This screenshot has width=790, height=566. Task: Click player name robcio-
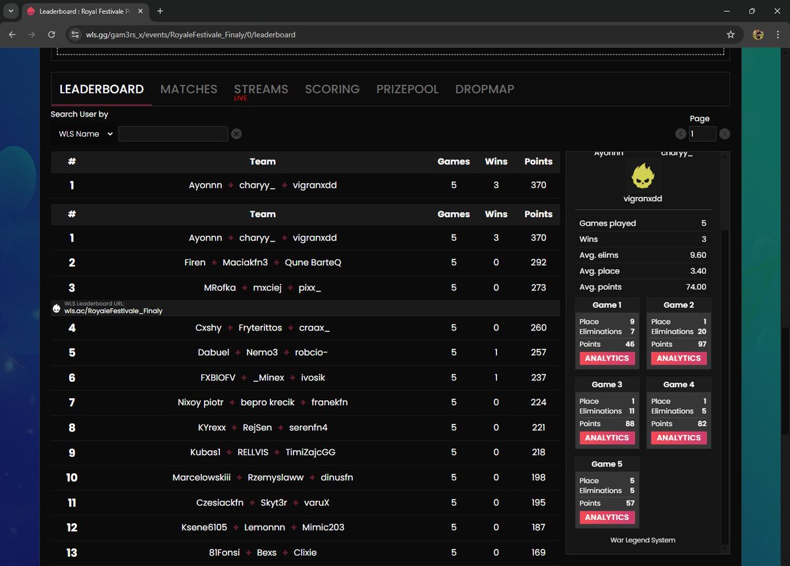(311, 353)
